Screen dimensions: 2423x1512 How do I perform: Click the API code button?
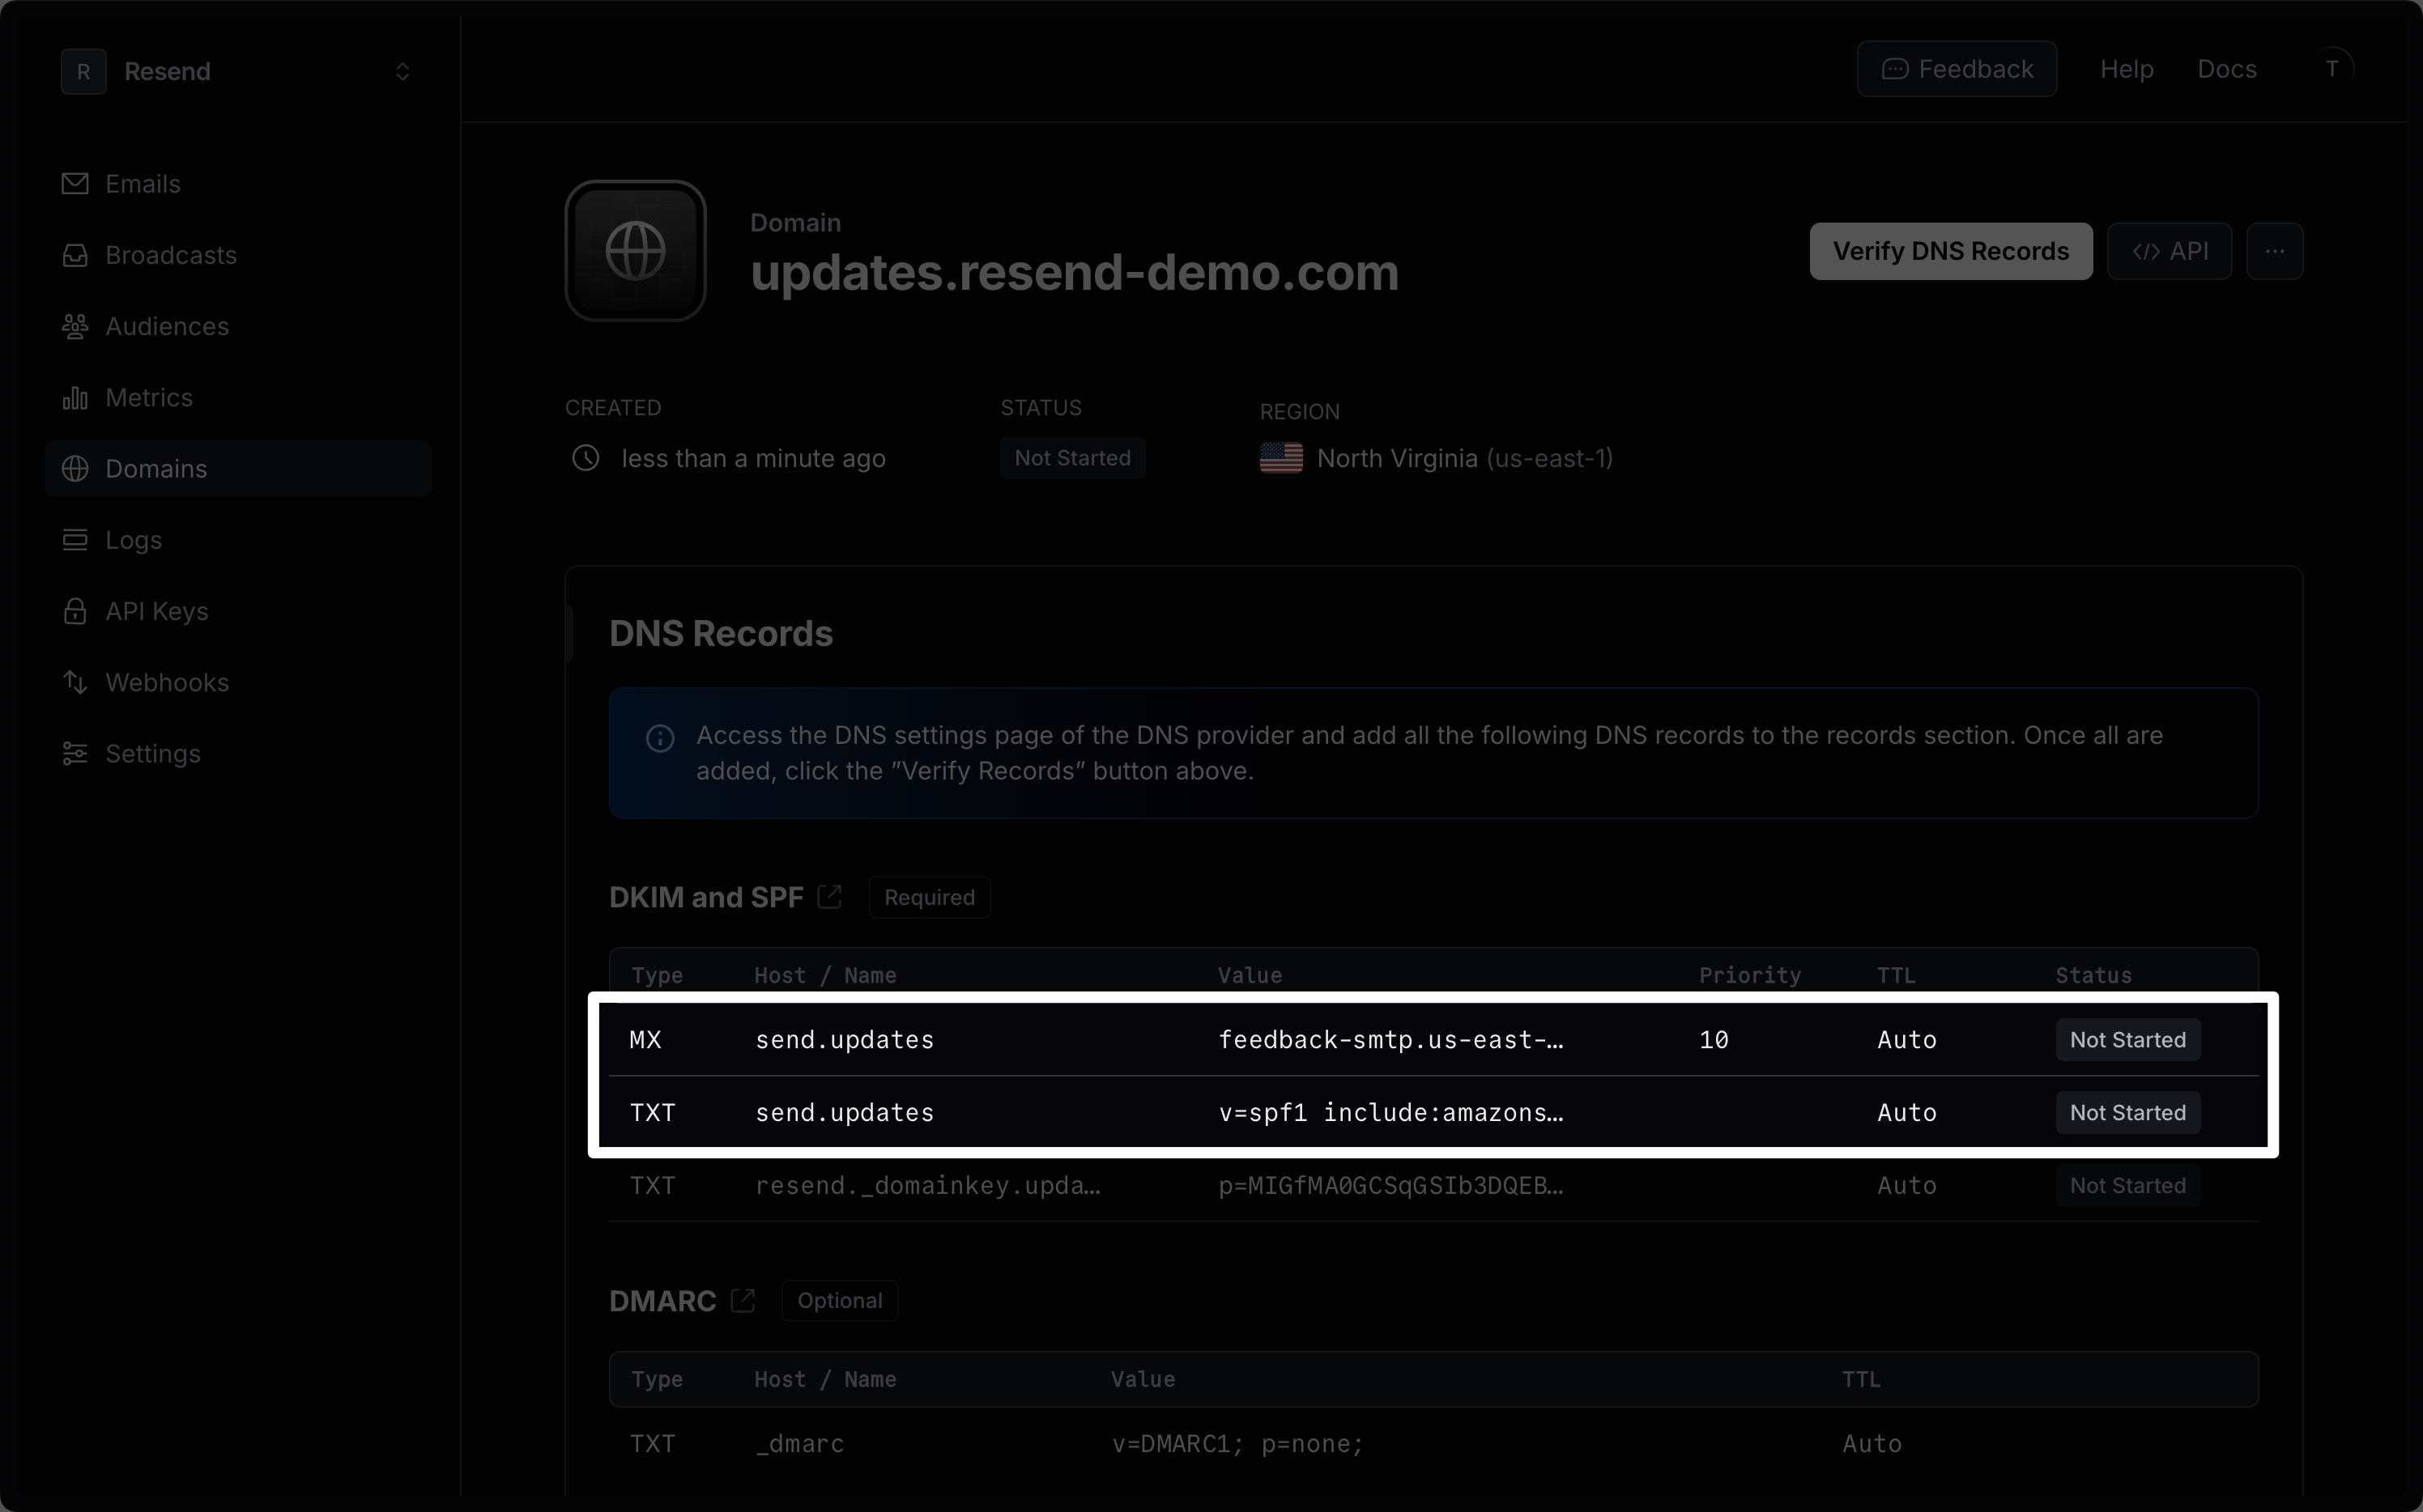point(2169,251)
